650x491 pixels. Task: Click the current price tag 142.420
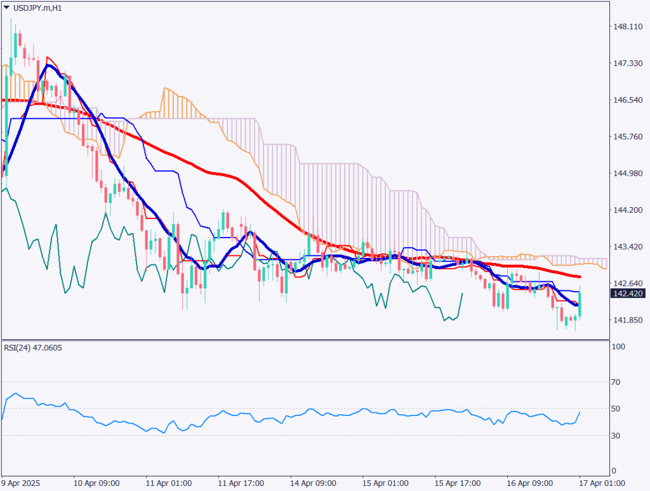[627, 293]
